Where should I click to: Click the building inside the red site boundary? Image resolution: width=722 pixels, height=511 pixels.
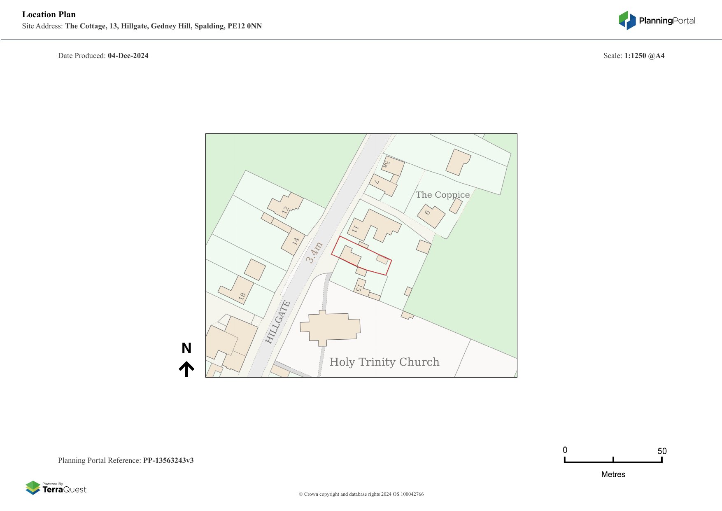tap(349, 256)
